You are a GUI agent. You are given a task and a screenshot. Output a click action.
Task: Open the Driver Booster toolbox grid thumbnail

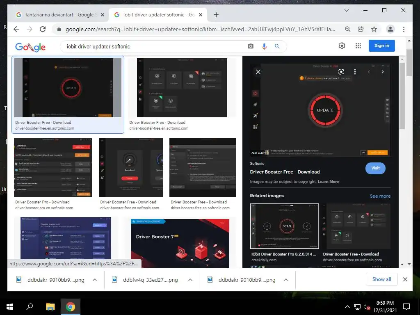tap(182, 88)
